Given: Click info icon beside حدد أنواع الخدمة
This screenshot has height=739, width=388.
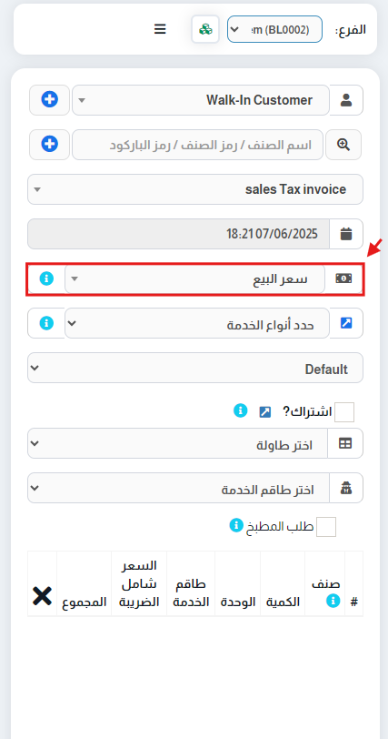Looking at the screenshot, I should pos(46,323).
